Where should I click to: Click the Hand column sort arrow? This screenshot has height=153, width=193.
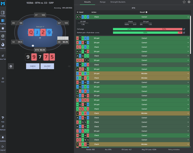click(77, 12)
